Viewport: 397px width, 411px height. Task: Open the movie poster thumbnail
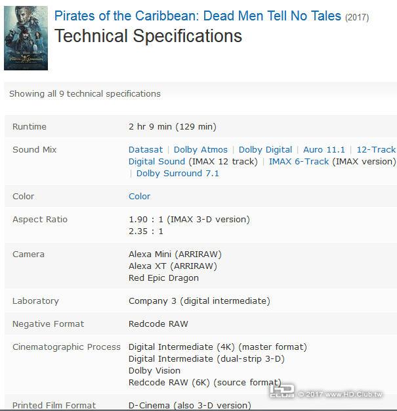26,38
